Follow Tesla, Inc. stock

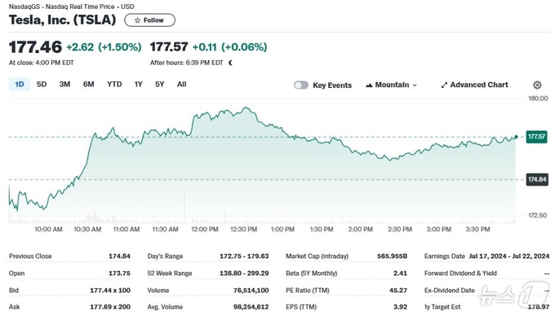149,20
